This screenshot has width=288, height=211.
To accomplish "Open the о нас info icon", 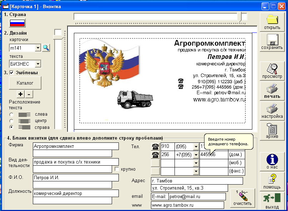I will coord(272,161).
